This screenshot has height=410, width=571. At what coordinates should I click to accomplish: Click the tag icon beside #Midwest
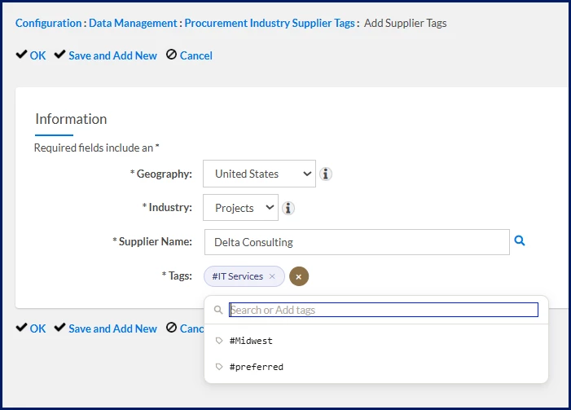click(219, 341)
